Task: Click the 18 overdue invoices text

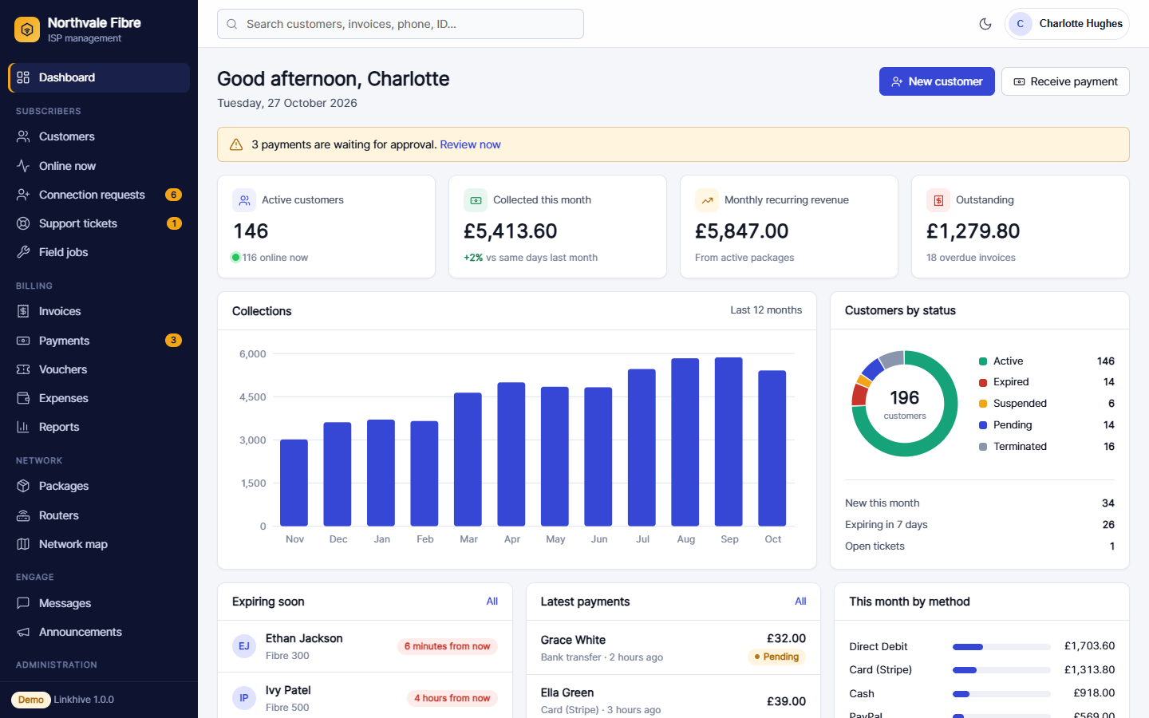Action: (971, 258)
